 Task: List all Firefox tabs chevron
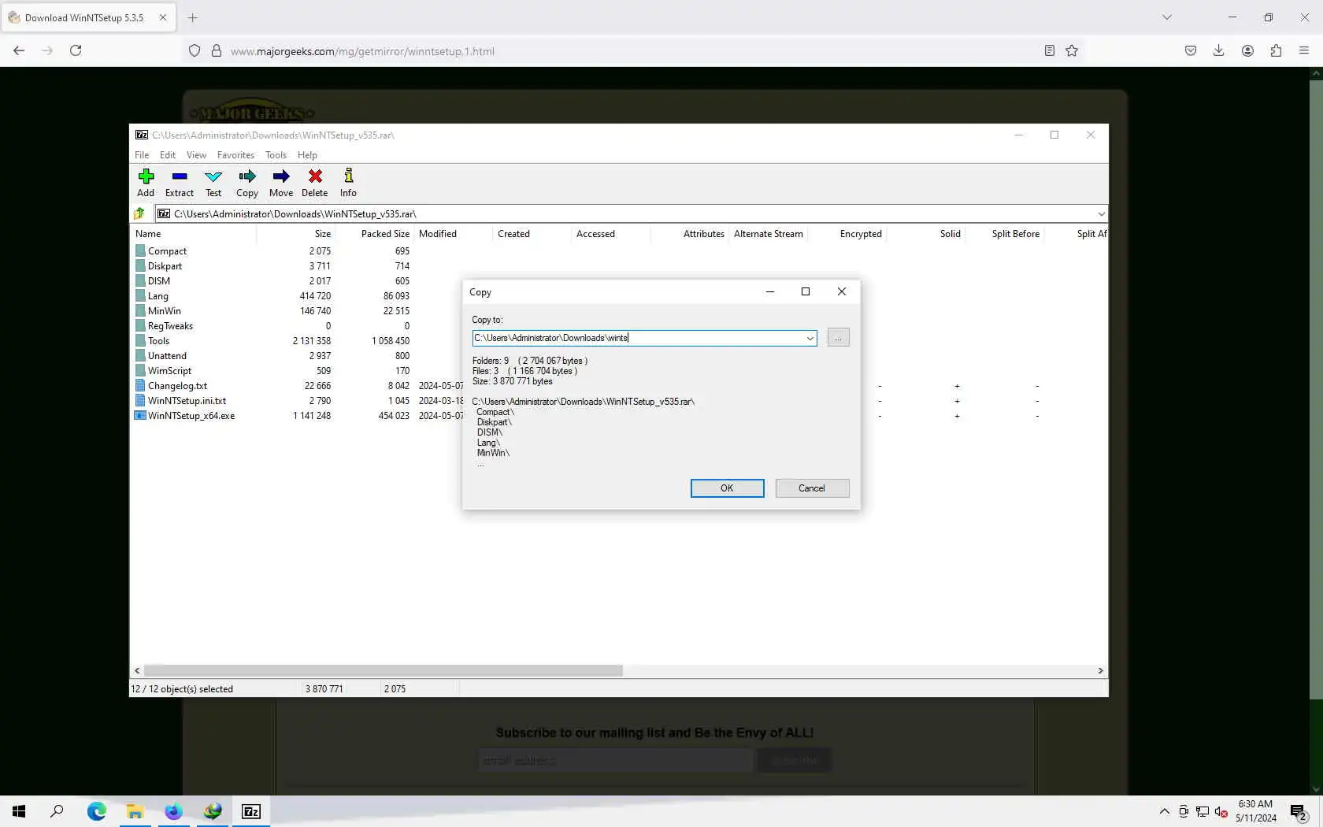click(1167, 17)
